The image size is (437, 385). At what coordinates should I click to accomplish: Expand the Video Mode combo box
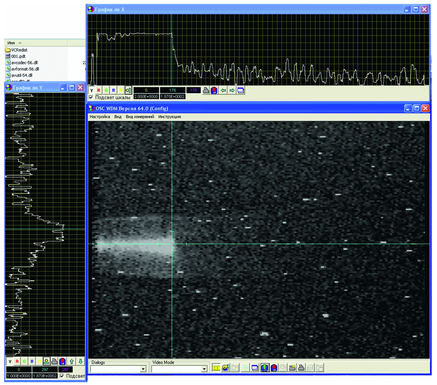pyautogui.click(x=204, y=369)
